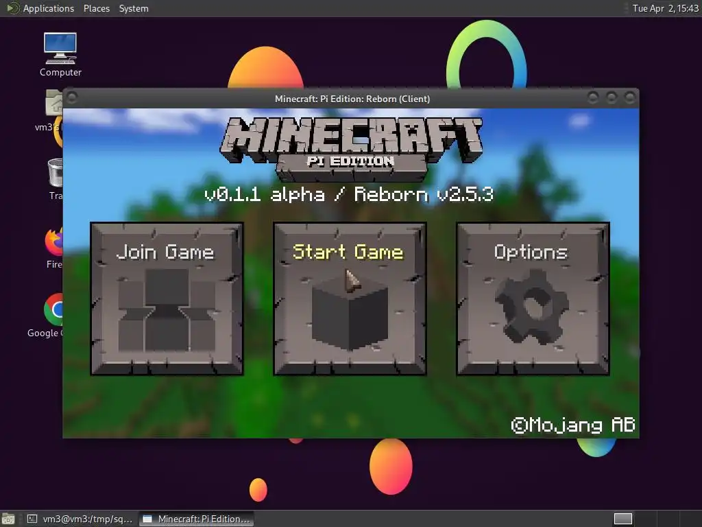Open the Places menu
This screenshot has width=702, height=527.
[96, 8]
